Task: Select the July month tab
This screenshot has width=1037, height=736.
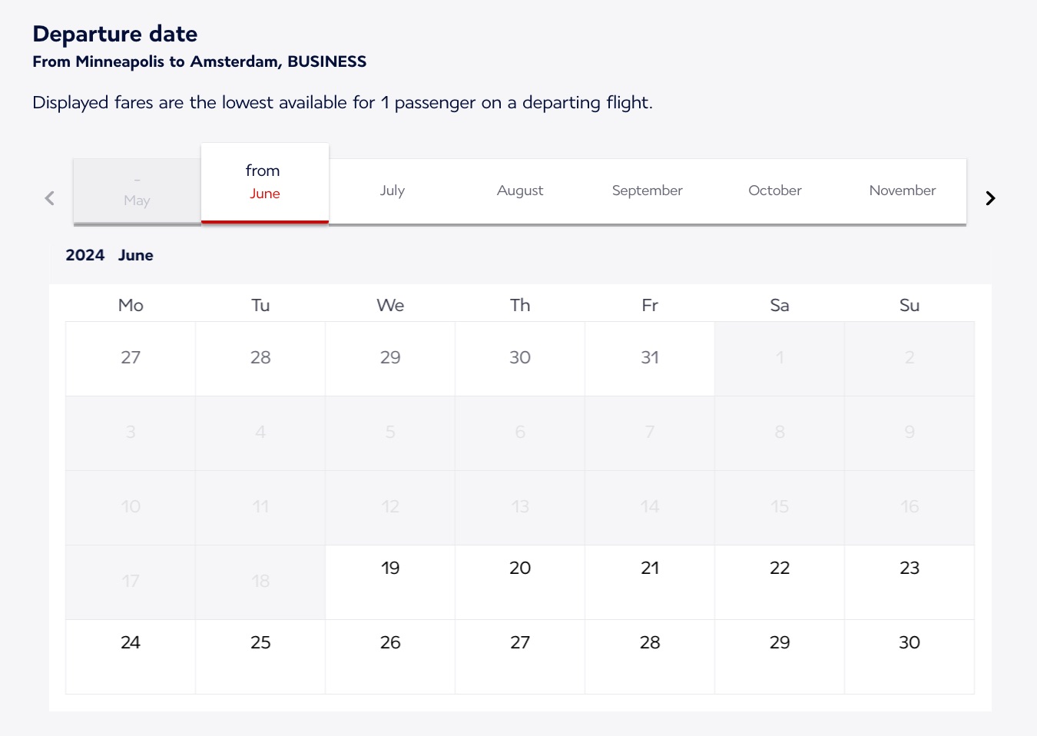Action: tap(392, 191)
